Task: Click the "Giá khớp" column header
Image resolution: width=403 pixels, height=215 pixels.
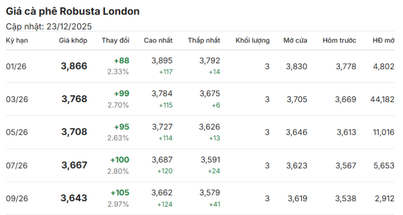Action: pyautogui.click(x=73, y=40)
